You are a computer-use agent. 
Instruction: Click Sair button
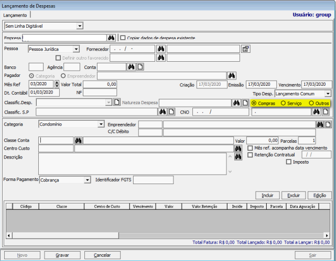click(x=312, y=255)
